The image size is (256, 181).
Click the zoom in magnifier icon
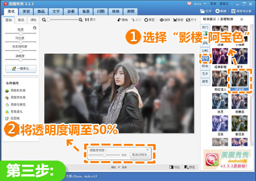tap(81, 20)
